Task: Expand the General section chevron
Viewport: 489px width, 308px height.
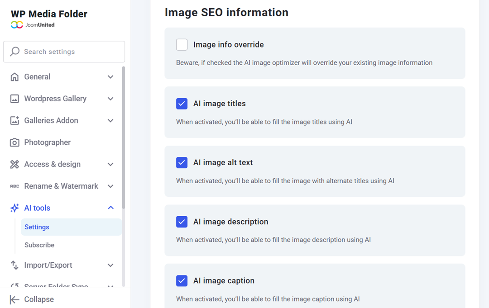Action: pyautogui.click(x=110, y=77)
